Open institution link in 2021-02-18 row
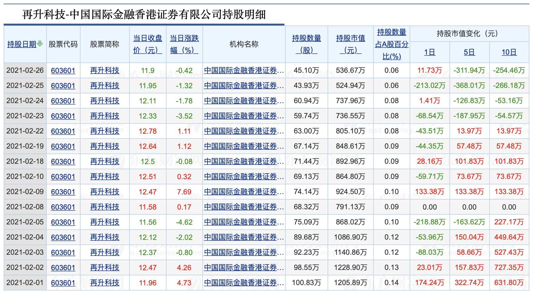The width and height of the screenshot is (533, 296). 244,162
